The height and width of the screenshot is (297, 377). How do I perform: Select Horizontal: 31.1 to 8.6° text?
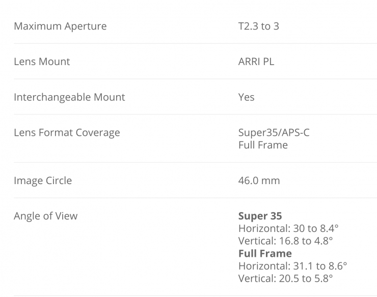292,265
